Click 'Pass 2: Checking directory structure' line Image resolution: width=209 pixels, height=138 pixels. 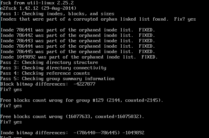point(49,62)
